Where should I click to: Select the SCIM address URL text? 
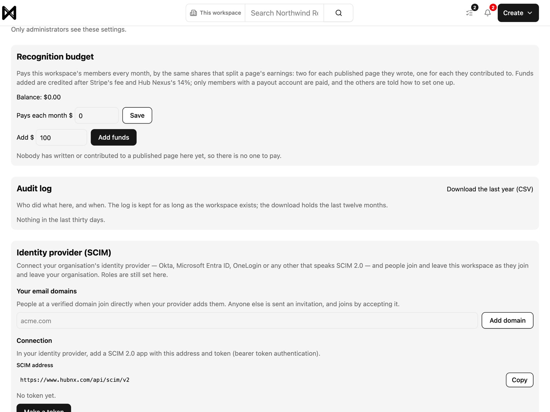point(75,380)
